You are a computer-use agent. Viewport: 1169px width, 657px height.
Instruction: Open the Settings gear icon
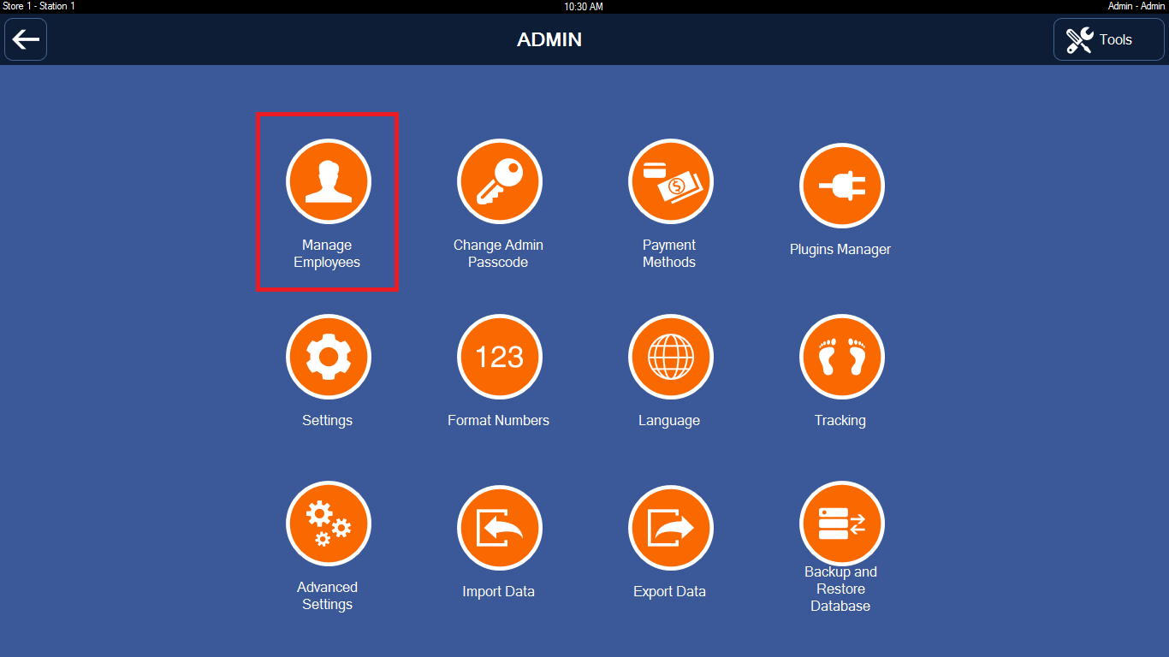tap(328, 357)
